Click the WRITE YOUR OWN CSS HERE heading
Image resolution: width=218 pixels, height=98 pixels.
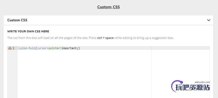click(x=28, y=31)
